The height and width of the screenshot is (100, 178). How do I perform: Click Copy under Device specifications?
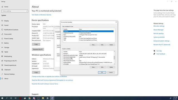coord(36,44)
